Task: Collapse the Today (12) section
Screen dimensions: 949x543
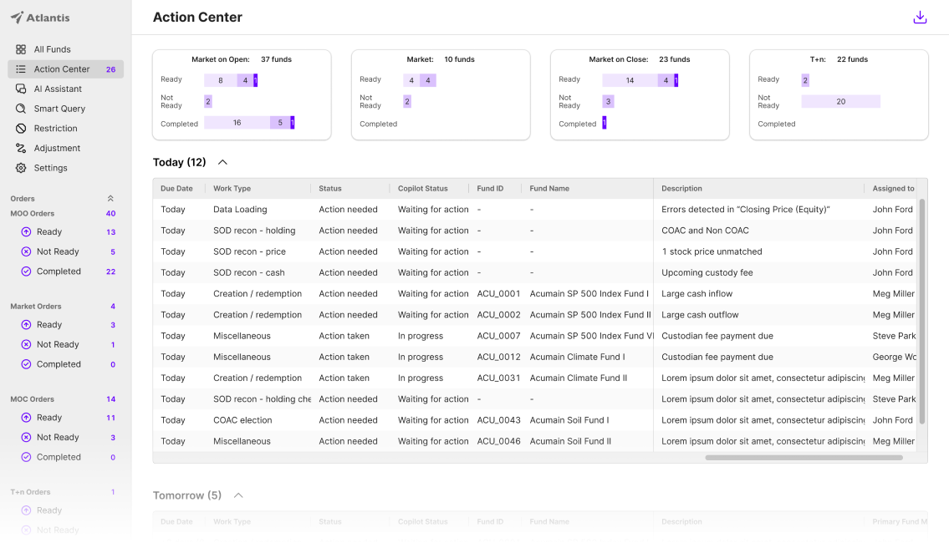Action: (221, 162)
